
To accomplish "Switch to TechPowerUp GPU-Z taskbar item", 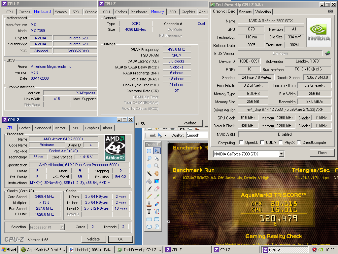I will click(x=139, y=250).
